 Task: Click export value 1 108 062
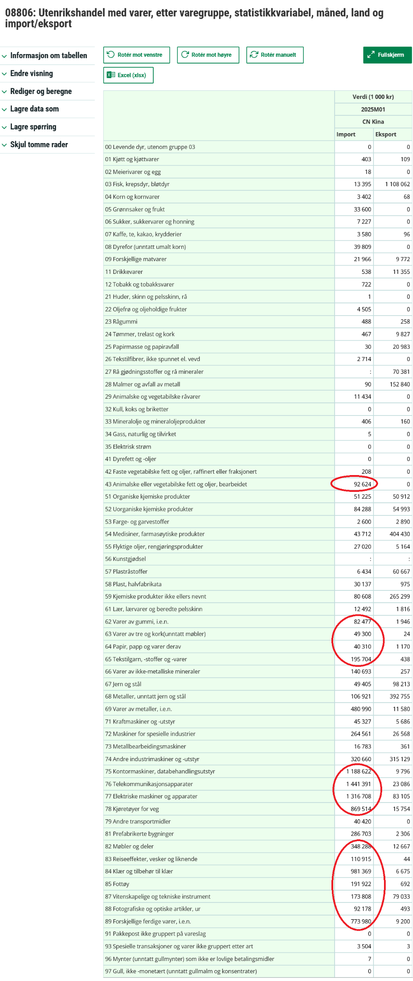pos(398,184)
